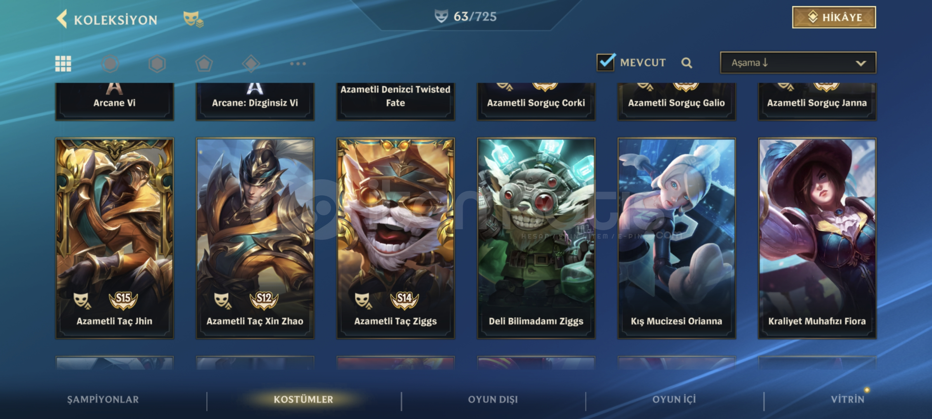Image resolution: width=932 pixels, height=419 pixels.
Task: Switch to the Şampiyonlar tab
Action: (x=103, y=400)
